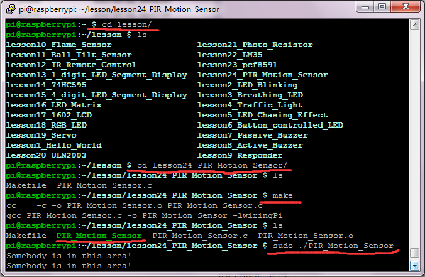
Task: Click lesson10_Flame_Sensor in the listing
Action: [x=59, y=45]
